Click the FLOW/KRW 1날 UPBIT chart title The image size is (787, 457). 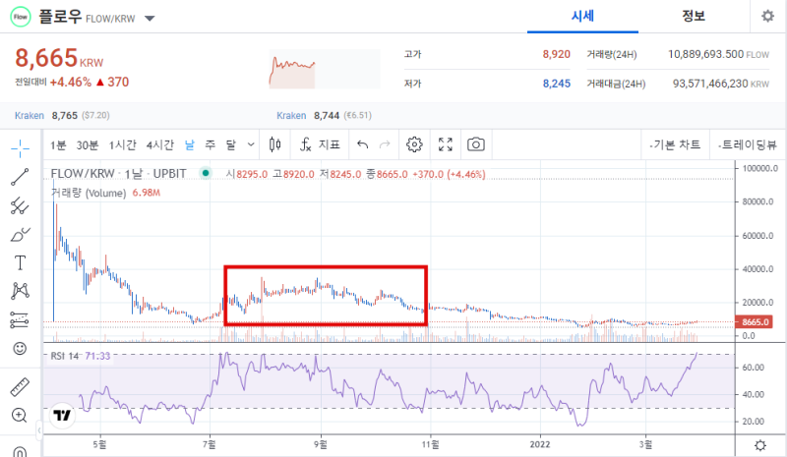[118, 174]
